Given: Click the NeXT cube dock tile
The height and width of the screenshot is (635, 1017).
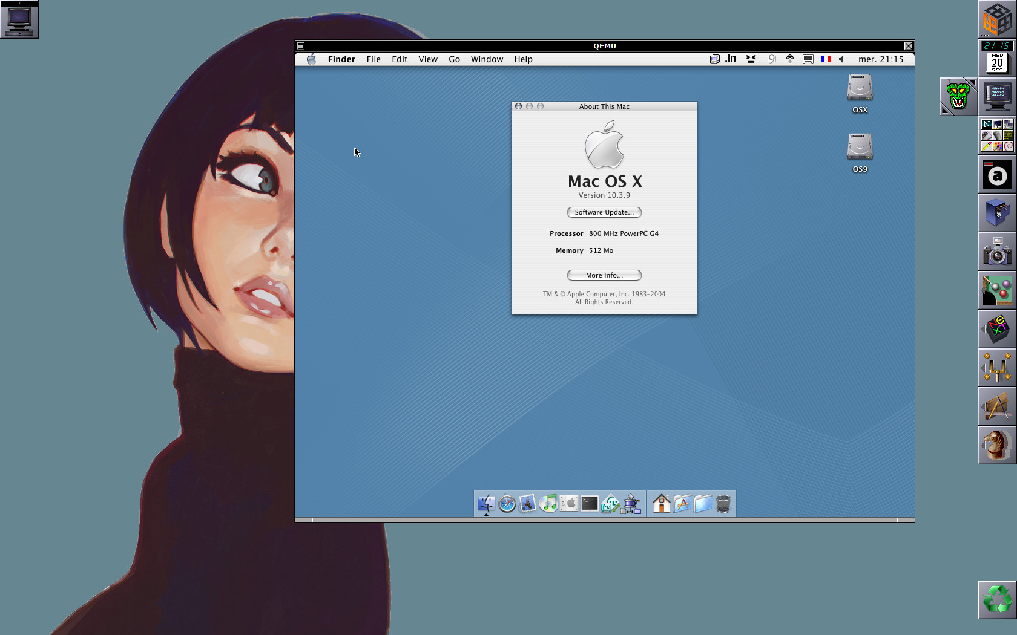Looking at the screenshot, I should 997,329.
